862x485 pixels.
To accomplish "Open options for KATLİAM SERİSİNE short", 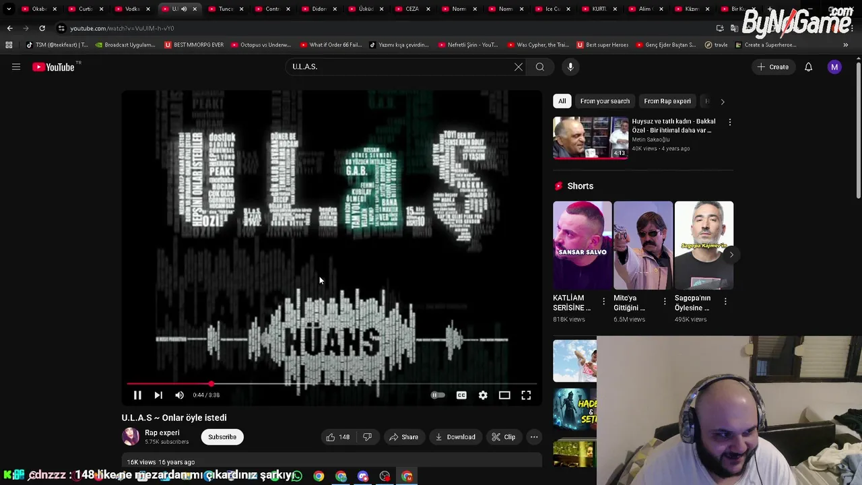I will point(603,301).
